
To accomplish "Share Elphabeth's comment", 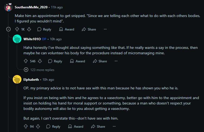I will [x=98, y=126].
